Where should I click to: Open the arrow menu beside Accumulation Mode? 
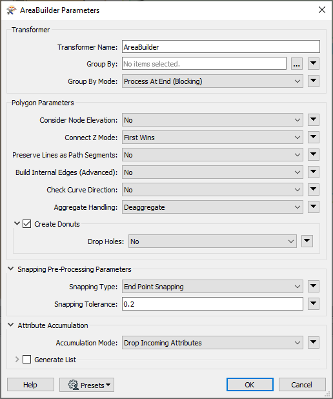tap(314, 343)
